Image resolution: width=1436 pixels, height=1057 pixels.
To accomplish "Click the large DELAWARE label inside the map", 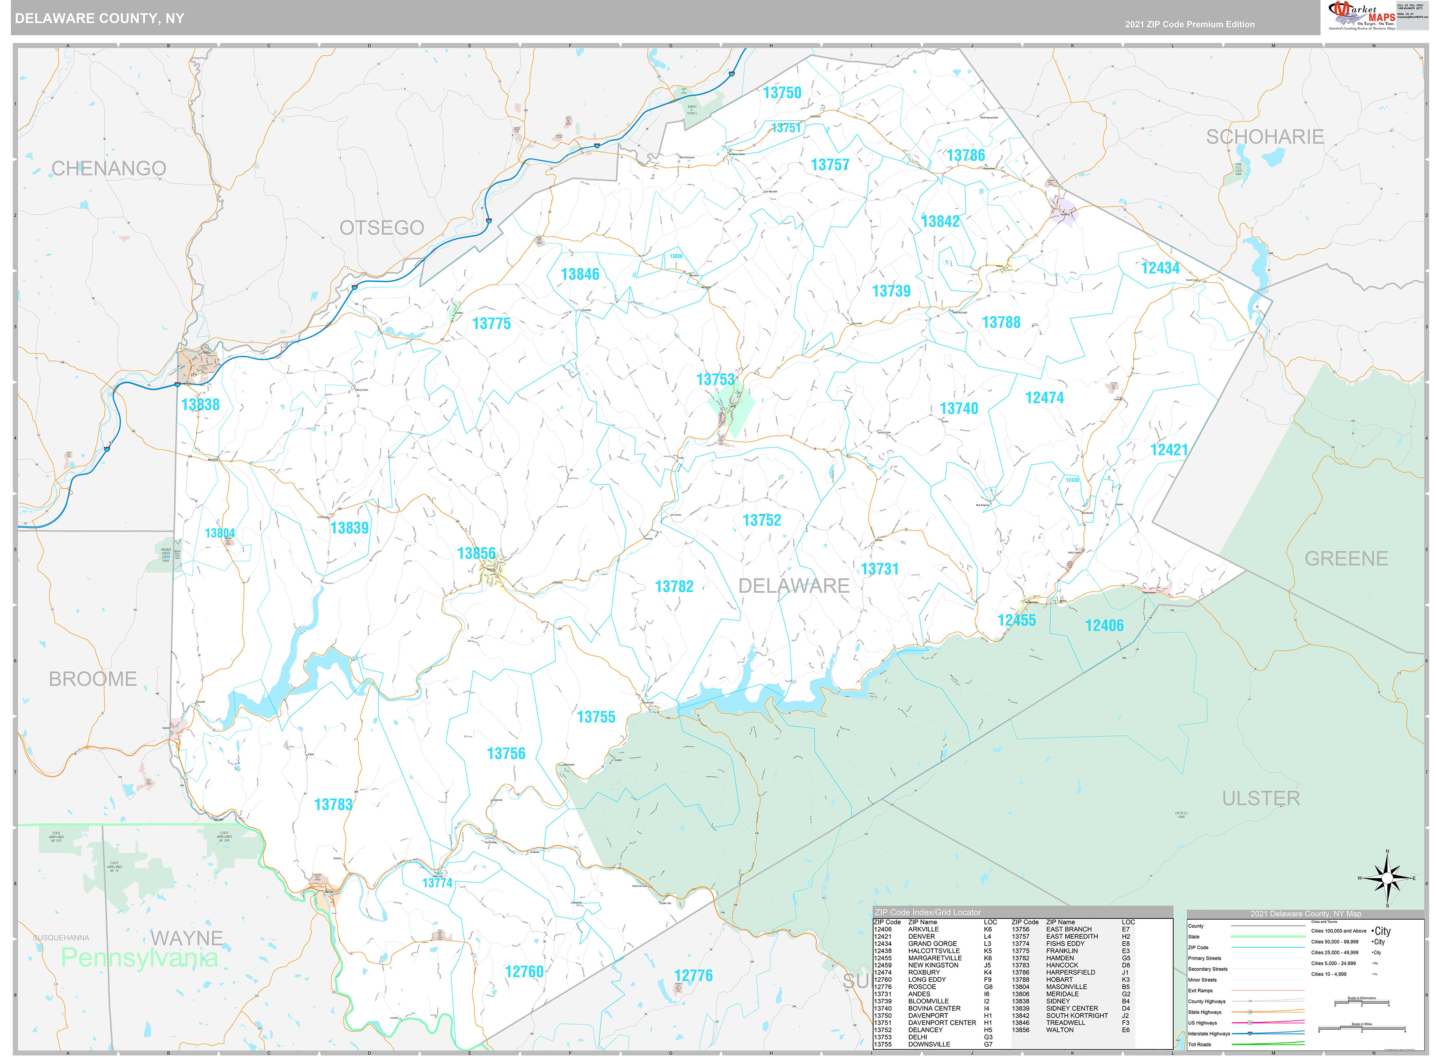I will (x=794, y=585).
